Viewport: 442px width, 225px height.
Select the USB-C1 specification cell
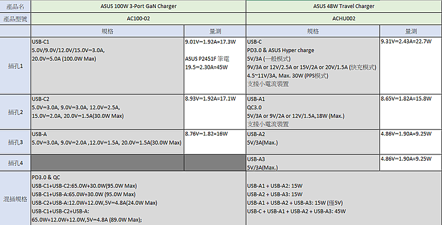coord(107,66)
